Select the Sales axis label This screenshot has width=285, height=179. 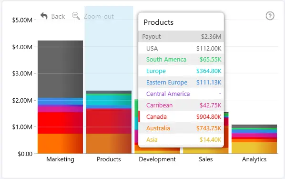(x=206, y=159)
